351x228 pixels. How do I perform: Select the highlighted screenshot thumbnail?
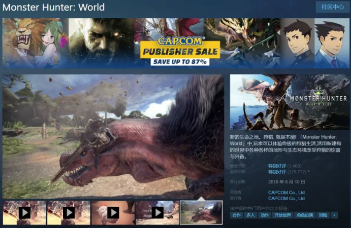click(x=201, y=212)
